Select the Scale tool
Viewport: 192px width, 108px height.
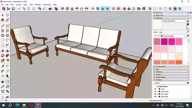click(x=3, y=61)
